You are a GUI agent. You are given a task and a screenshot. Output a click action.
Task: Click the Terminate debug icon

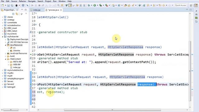[x=39, y=5]
